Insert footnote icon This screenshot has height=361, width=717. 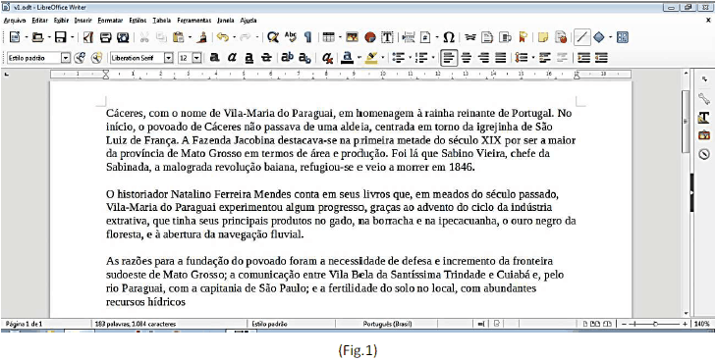coord(488,37)
